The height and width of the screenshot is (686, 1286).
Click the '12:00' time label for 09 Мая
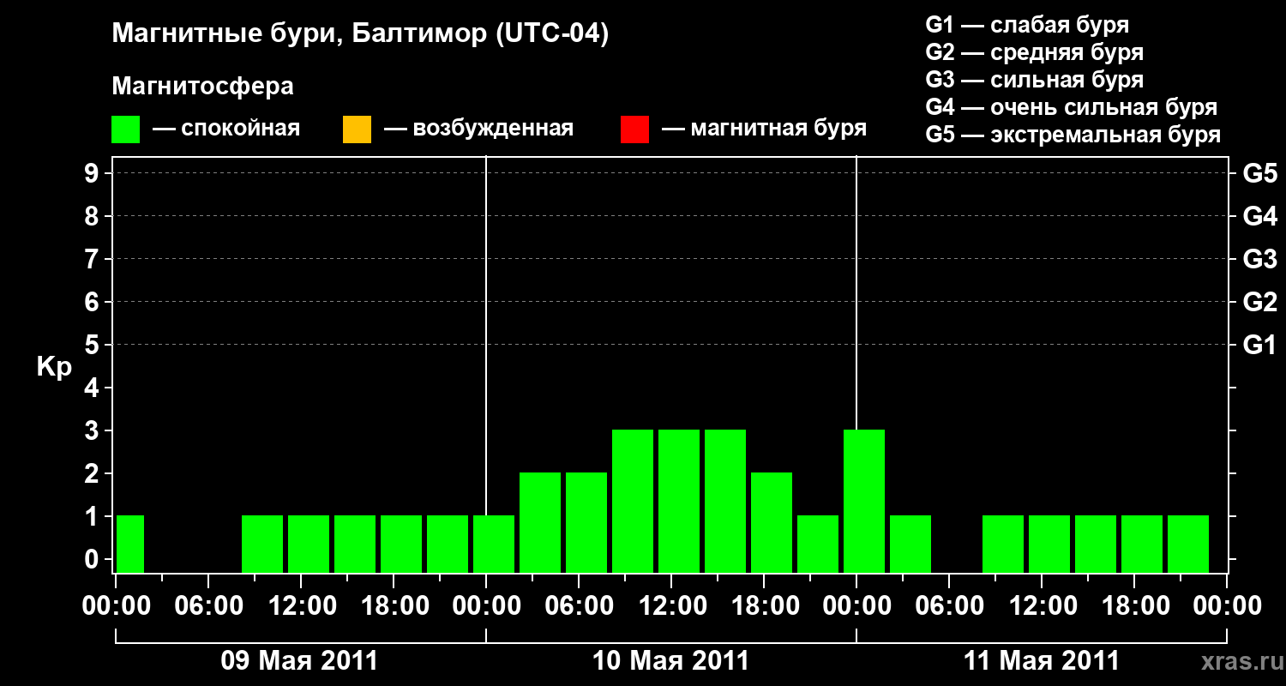(301, 605)
